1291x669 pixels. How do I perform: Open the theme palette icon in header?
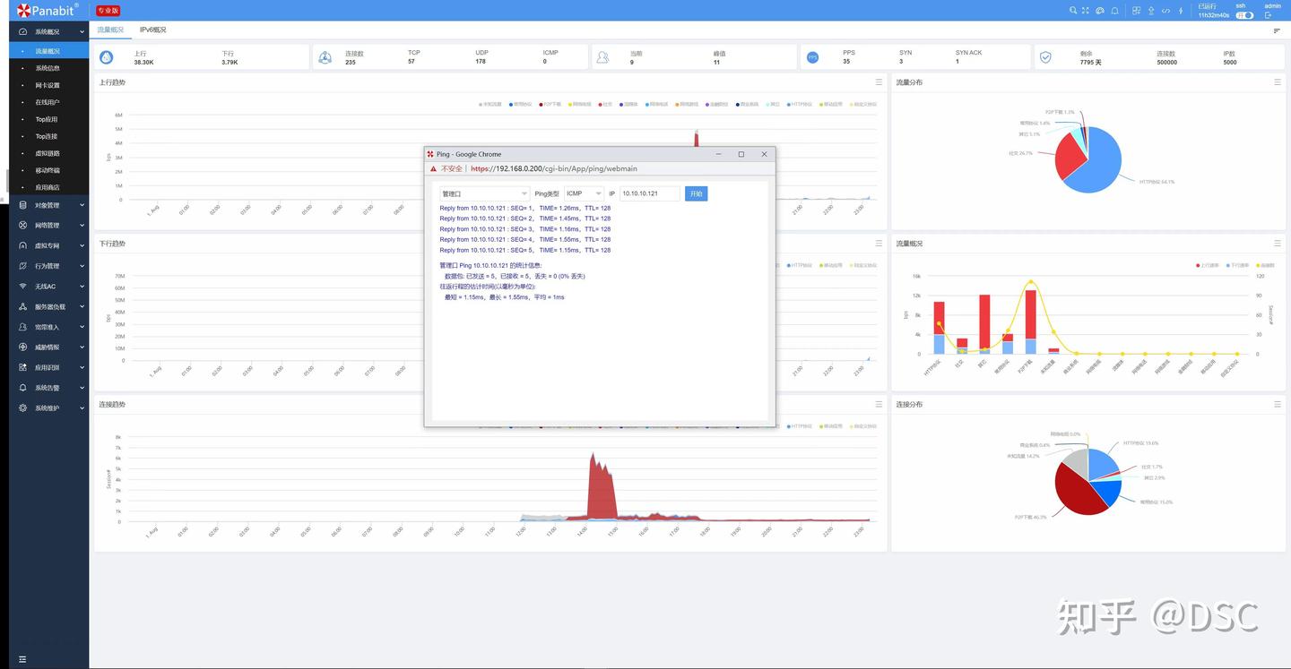[1100, 11]
